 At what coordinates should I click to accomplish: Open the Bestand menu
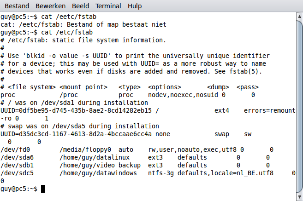point(17,6)
